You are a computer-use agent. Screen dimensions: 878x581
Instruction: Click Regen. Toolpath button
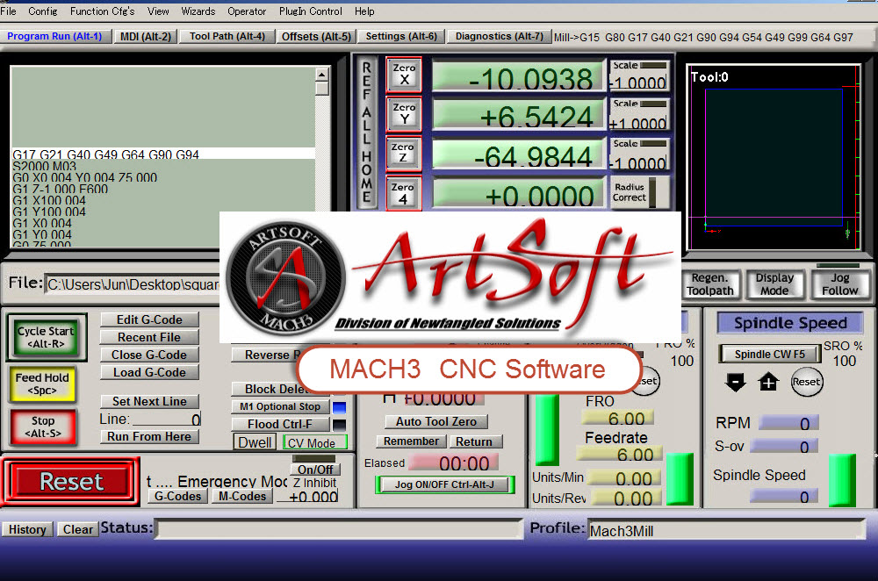[710, 284]
